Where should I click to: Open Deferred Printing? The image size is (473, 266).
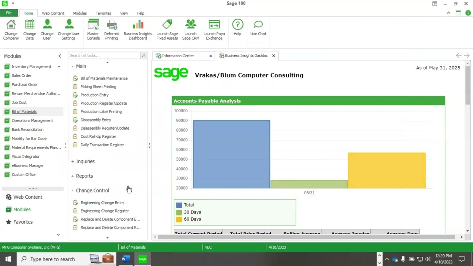[112, 30]
